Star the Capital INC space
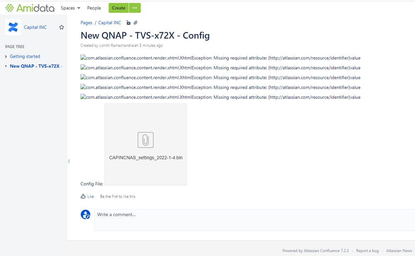 [61, 27]
